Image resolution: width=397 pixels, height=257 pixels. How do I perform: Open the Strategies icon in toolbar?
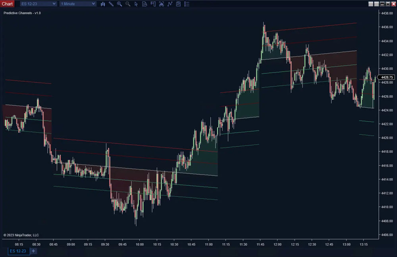pos(170,4)
